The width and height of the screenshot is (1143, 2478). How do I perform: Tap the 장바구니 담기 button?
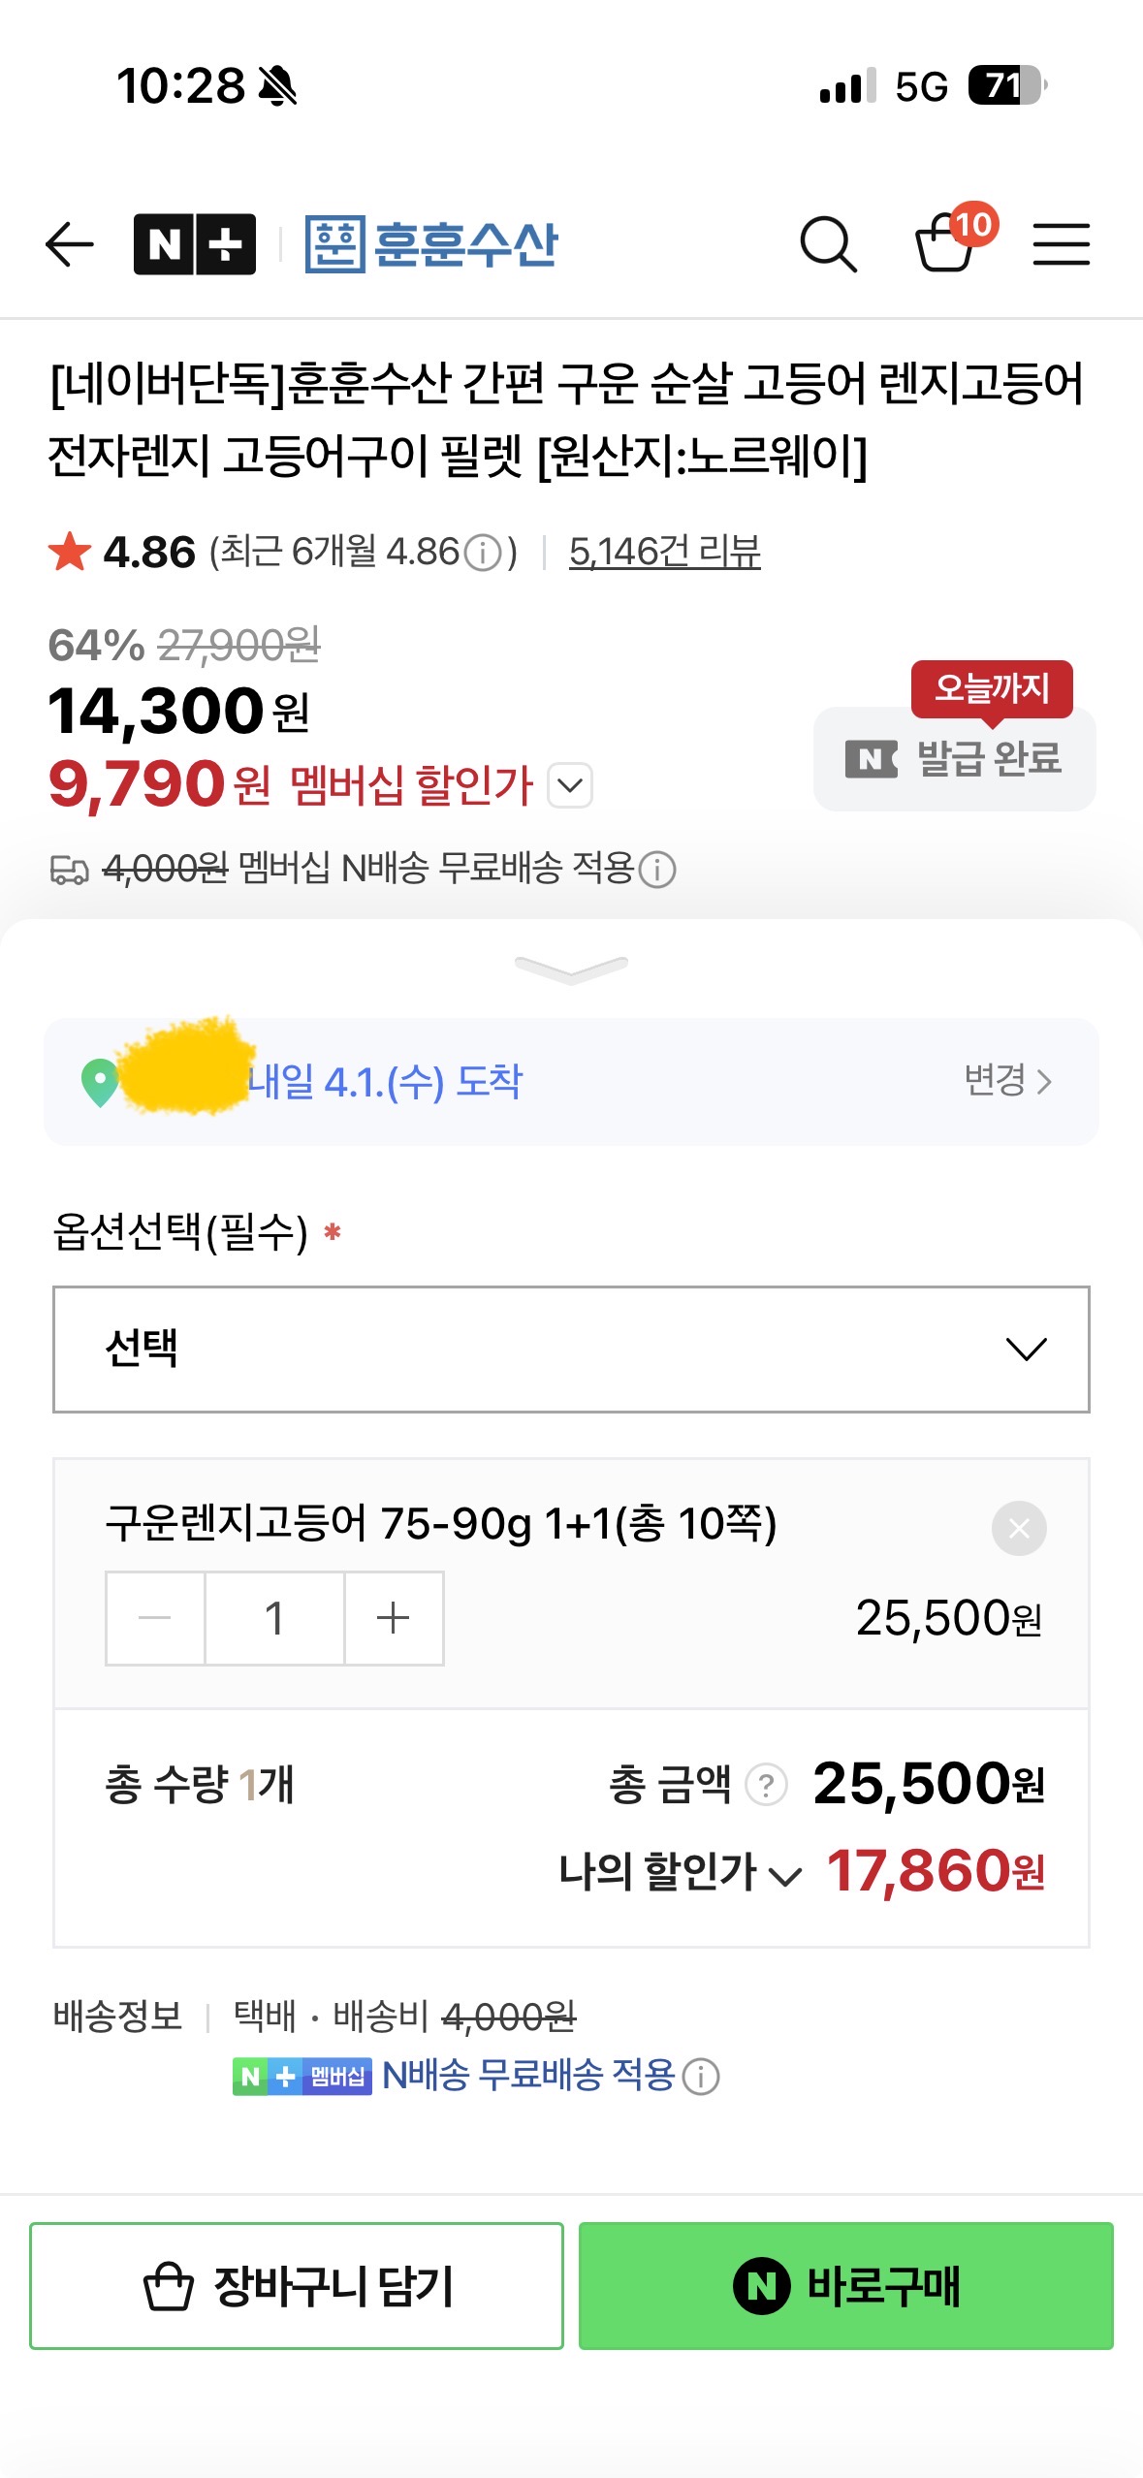[x=297, y=2285]
